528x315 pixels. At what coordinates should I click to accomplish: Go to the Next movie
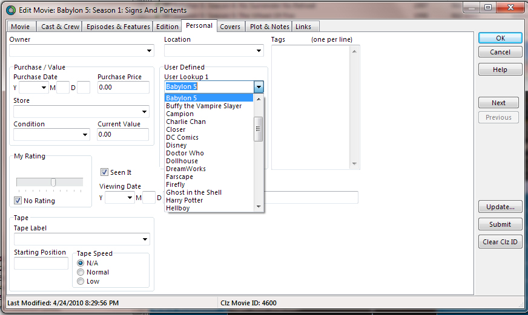pos(498,103)
